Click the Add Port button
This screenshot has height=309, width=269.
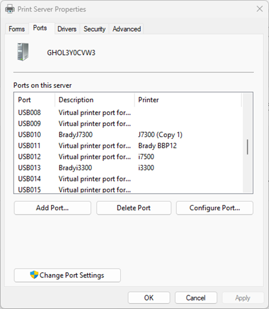52,208
